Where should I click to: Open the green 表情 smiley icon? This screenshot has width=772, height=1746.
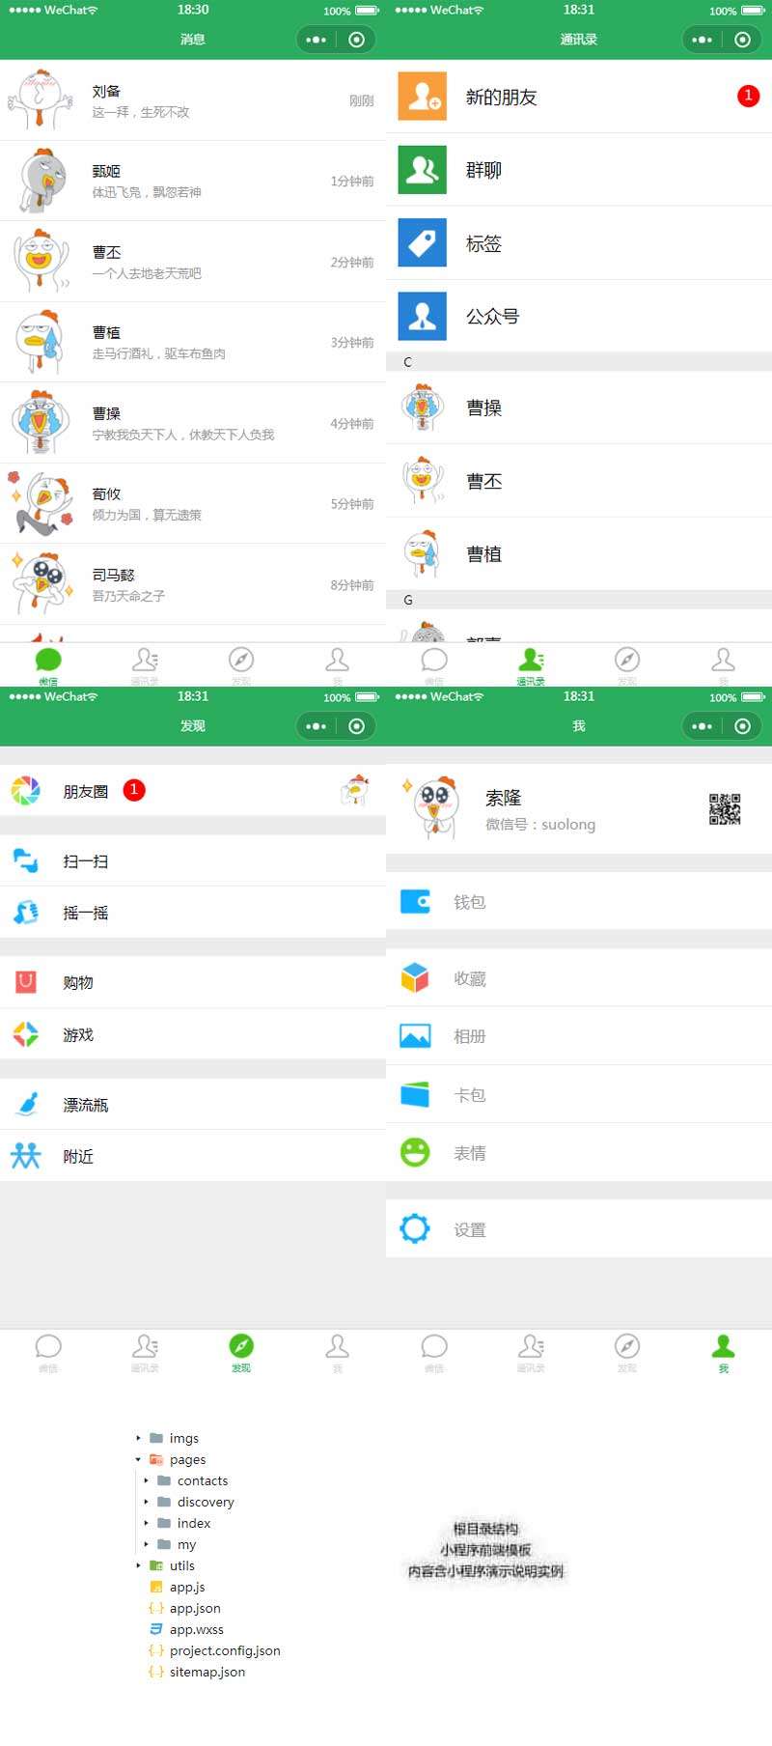click(x=415, y=1152)
